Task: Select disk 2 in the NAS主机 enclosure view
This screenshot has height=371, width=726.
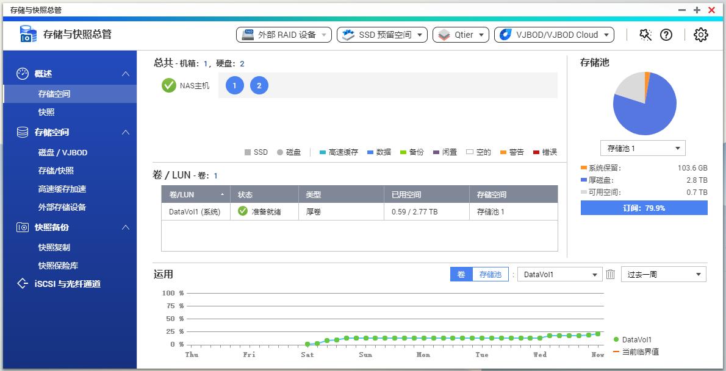Action: (x=259, y=85)
